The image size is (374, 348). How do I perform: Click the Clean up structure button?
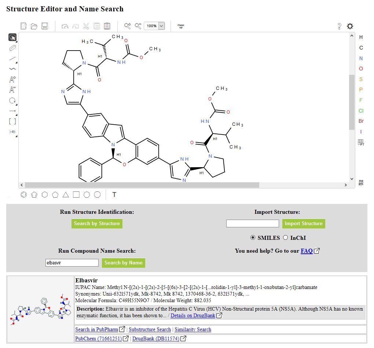(x=181, y=26)
